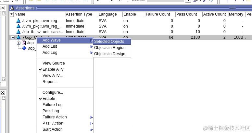Open Configure... from the context menu
The width and height of the screenshot is (252, 133).
[x=65, y=92]
